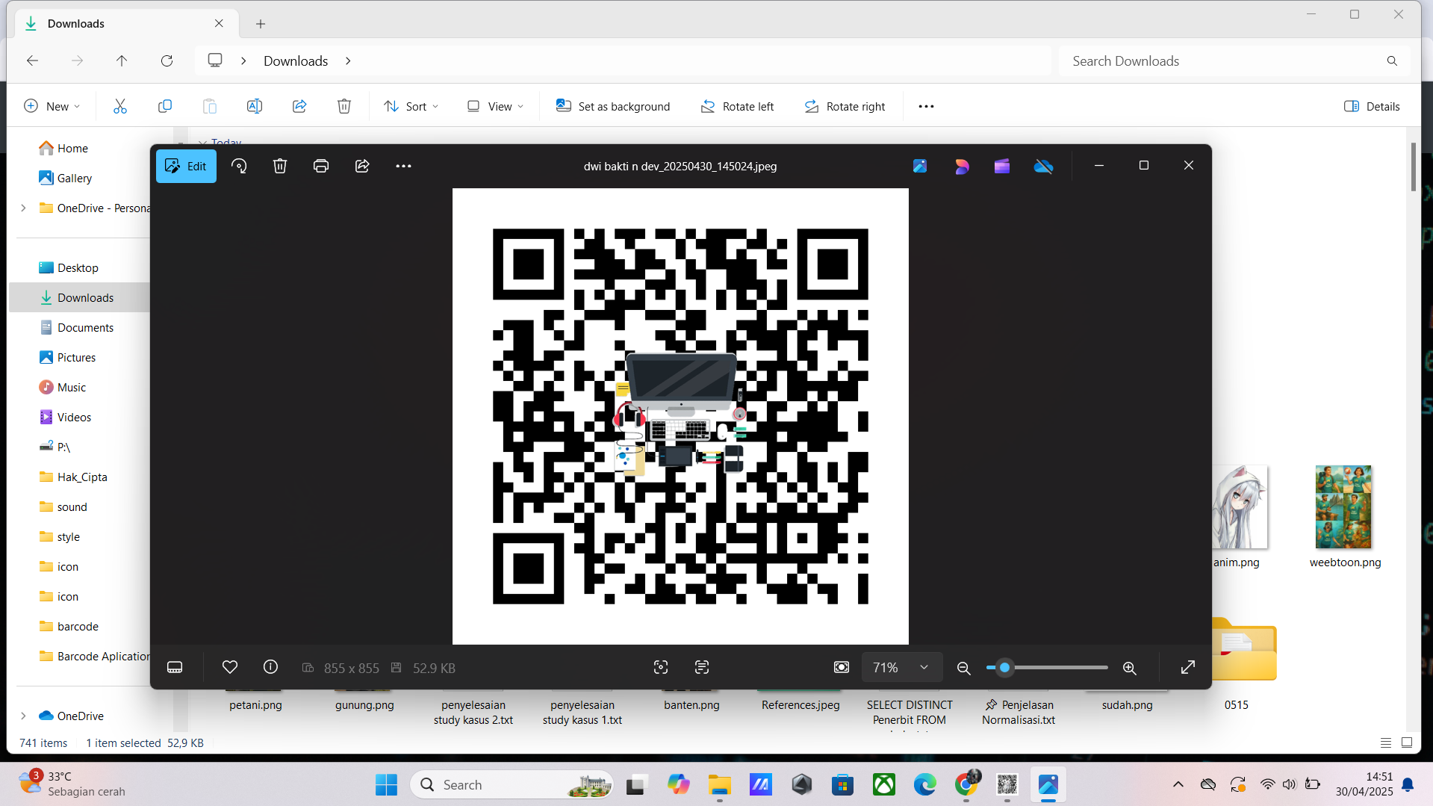The width and height of the screenshot is (1433, 806).
Task: Select the Downloads tab
Action: (127, 23)
